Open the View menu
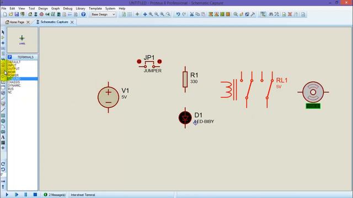353x198 pixels. point(22,8)
